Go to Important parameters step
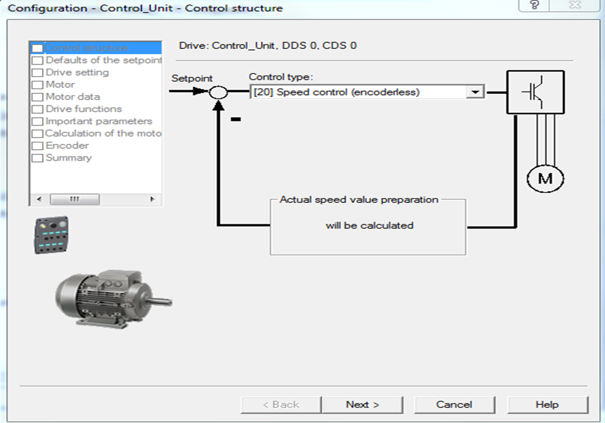 (x=98, y=121)
